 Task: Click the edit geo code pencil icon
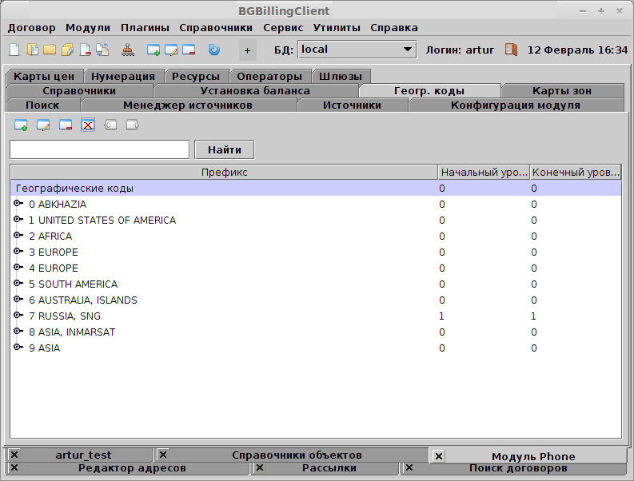pyautogui.click(x=43, y=125)
